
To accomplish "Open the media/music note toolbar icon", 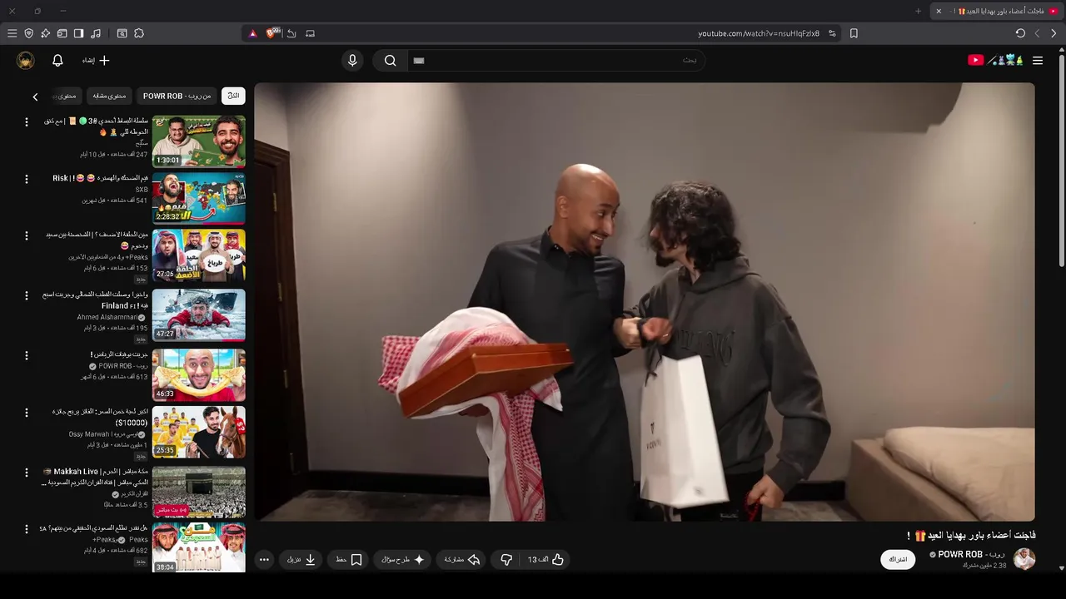I will (96, 33).
